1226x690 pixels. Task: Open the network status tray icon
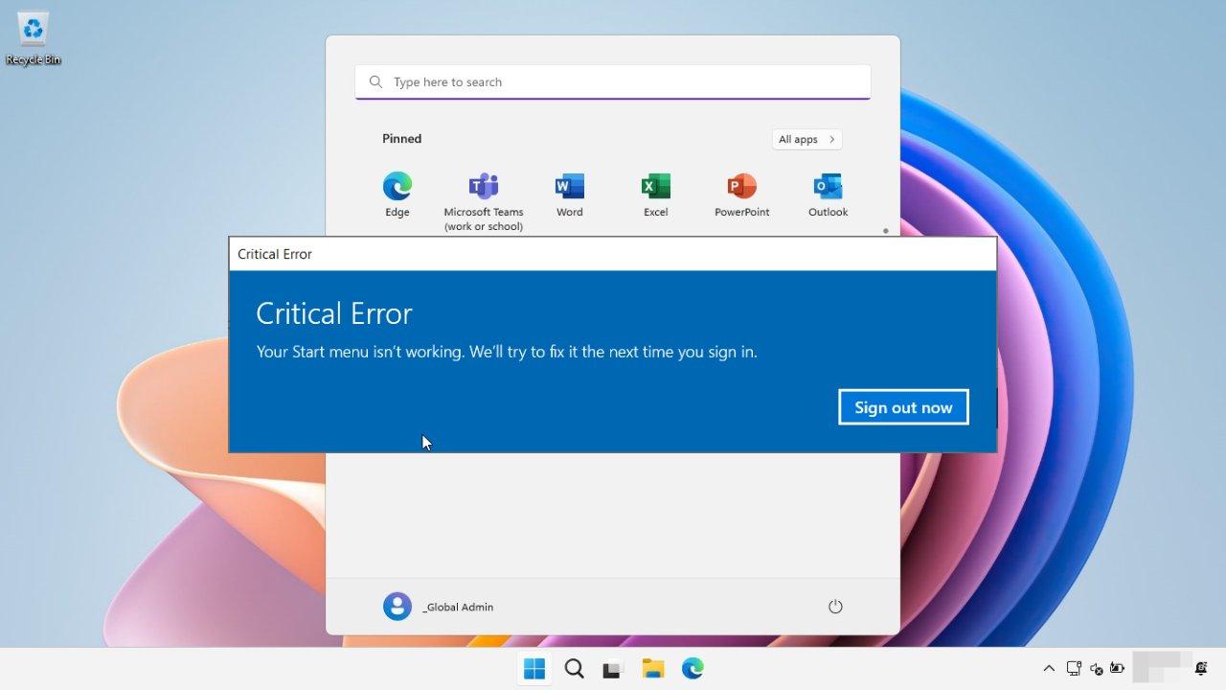pos(1074,669)
